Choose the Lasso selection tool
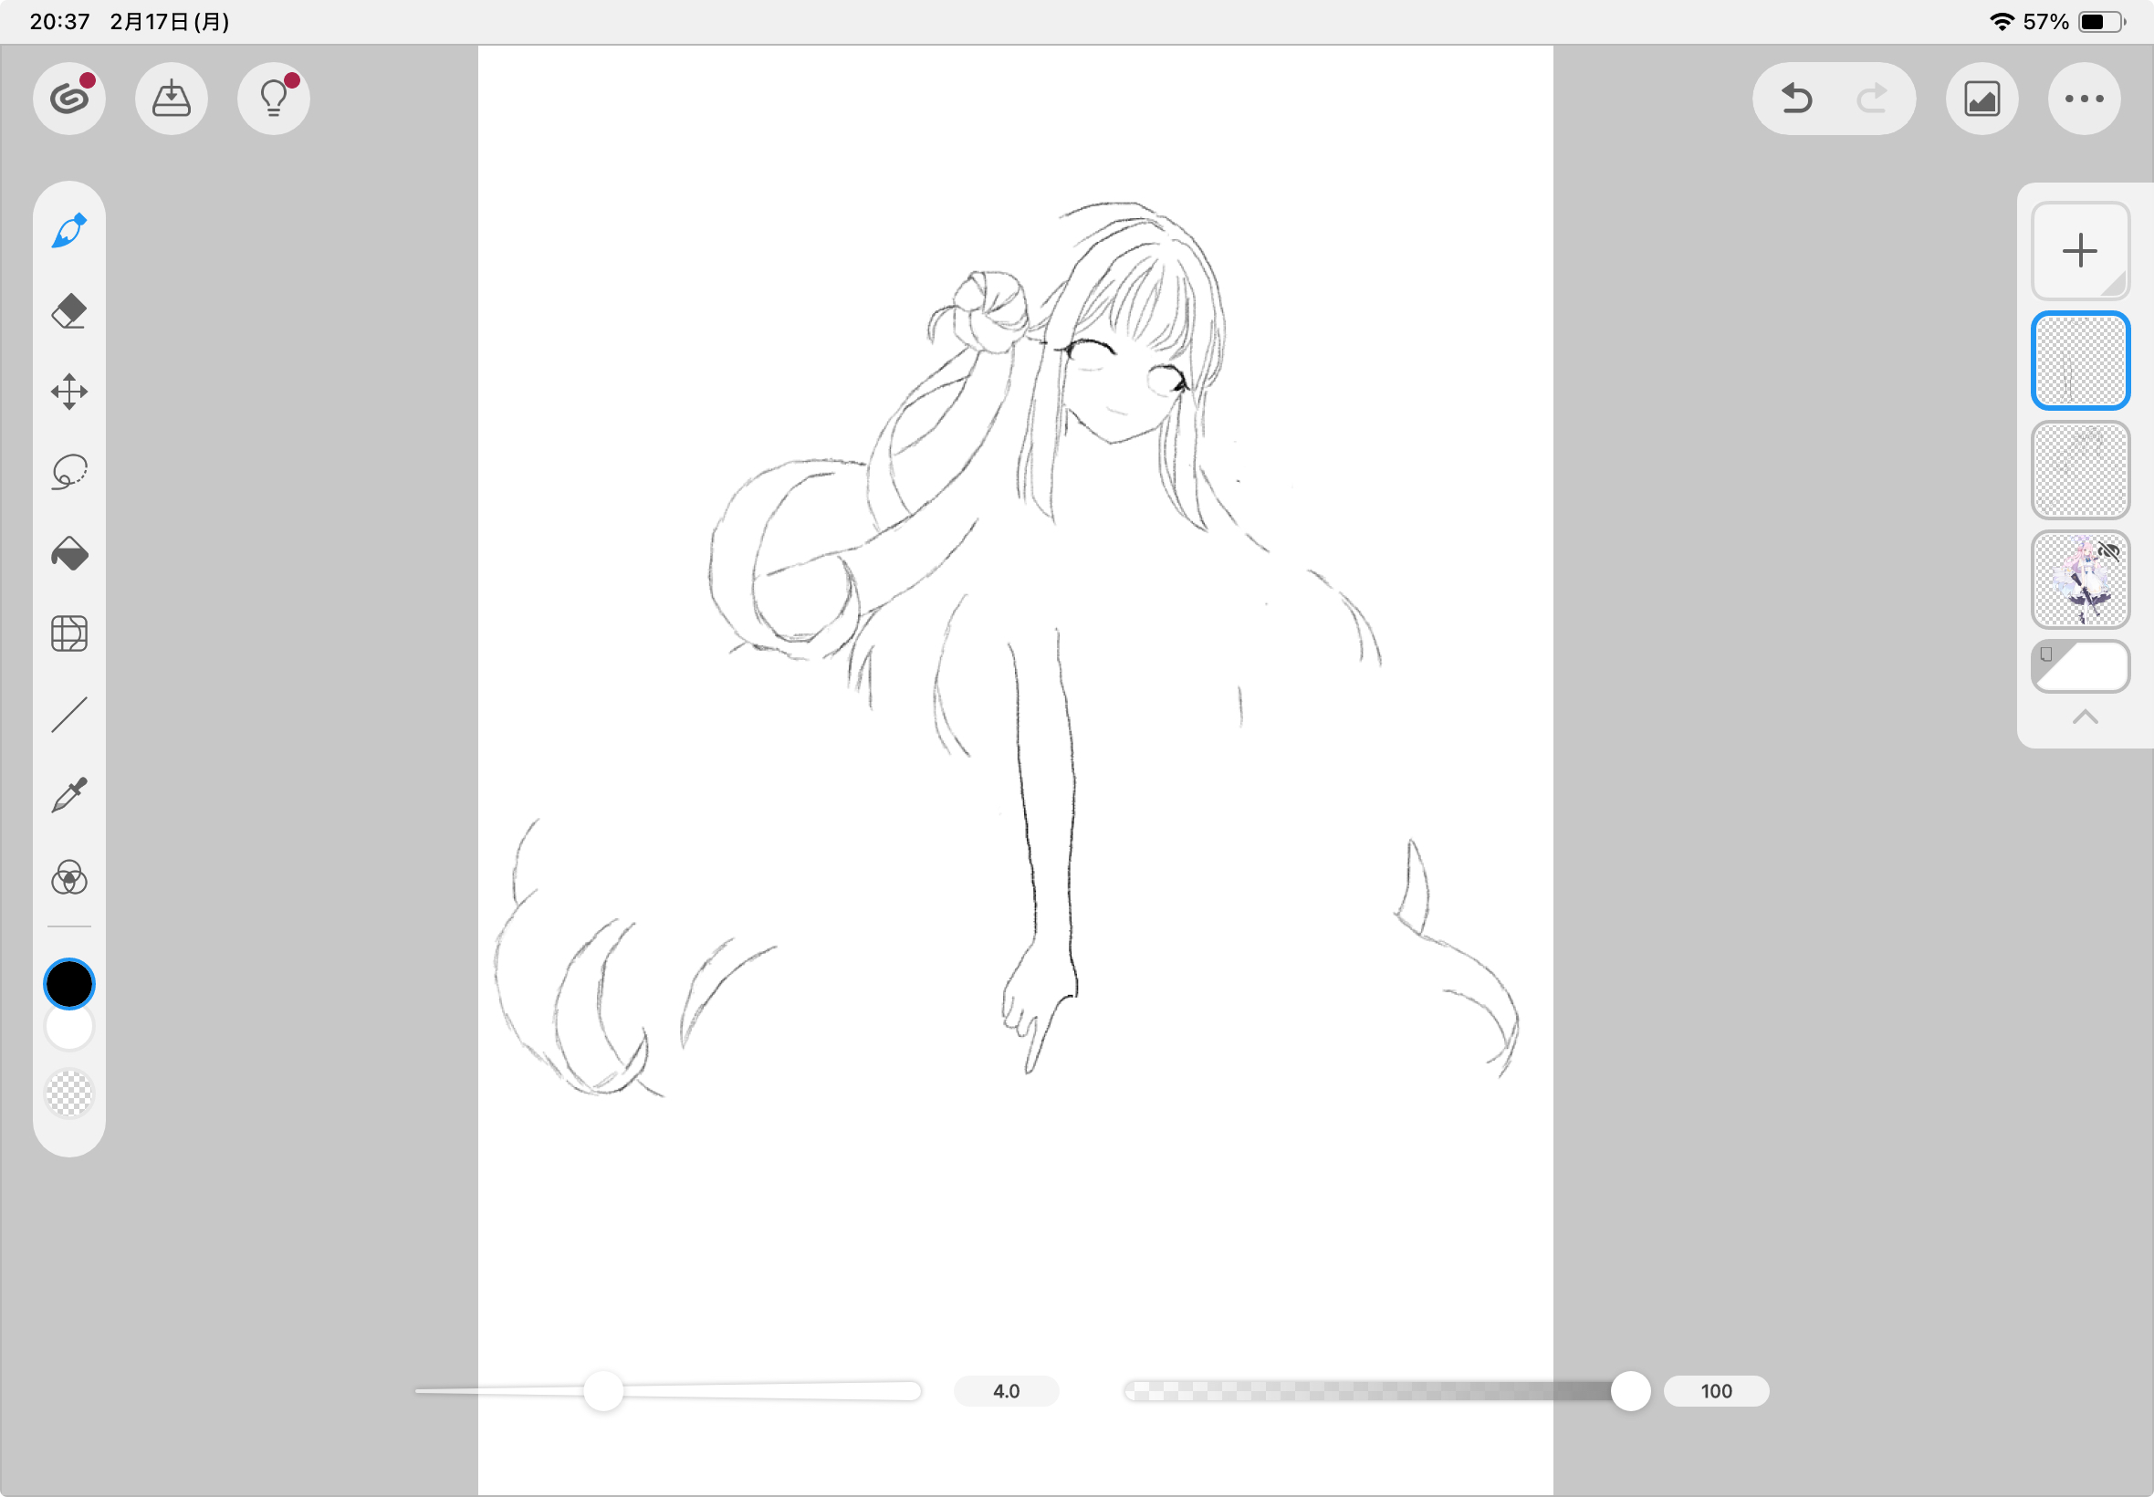The height and width of the screenshot is (1497, 2154). coord(68,472)
